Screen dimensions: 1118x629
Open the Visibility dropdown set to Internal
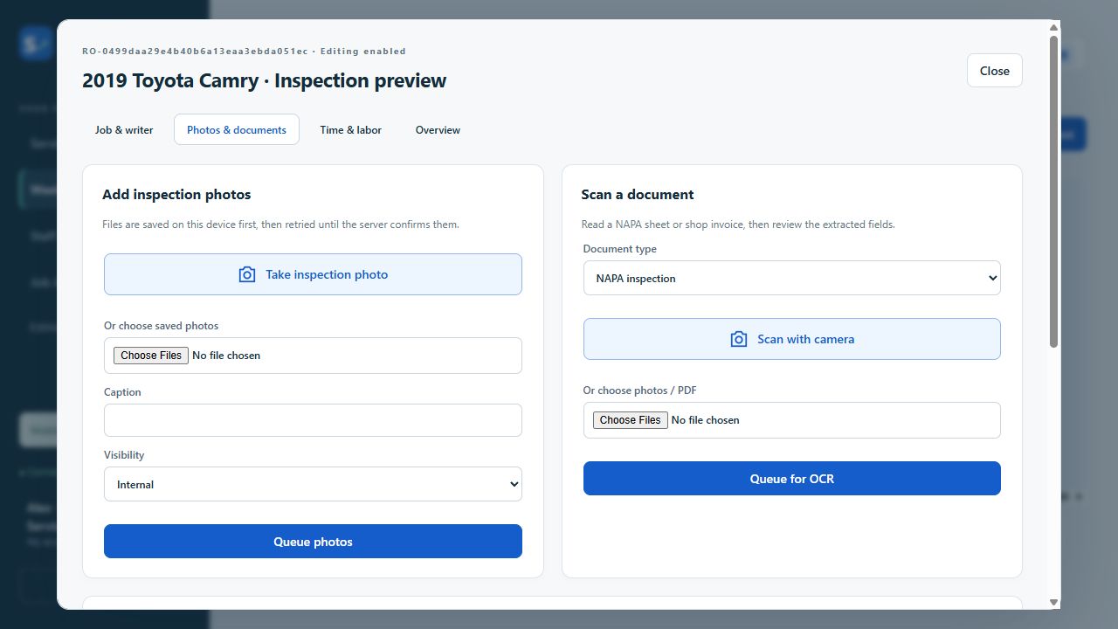pos(313,484)
